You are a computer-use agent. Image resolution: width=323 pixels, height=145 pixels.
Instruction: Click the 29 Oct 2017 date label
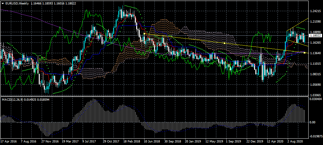click(x=111, y=141)
